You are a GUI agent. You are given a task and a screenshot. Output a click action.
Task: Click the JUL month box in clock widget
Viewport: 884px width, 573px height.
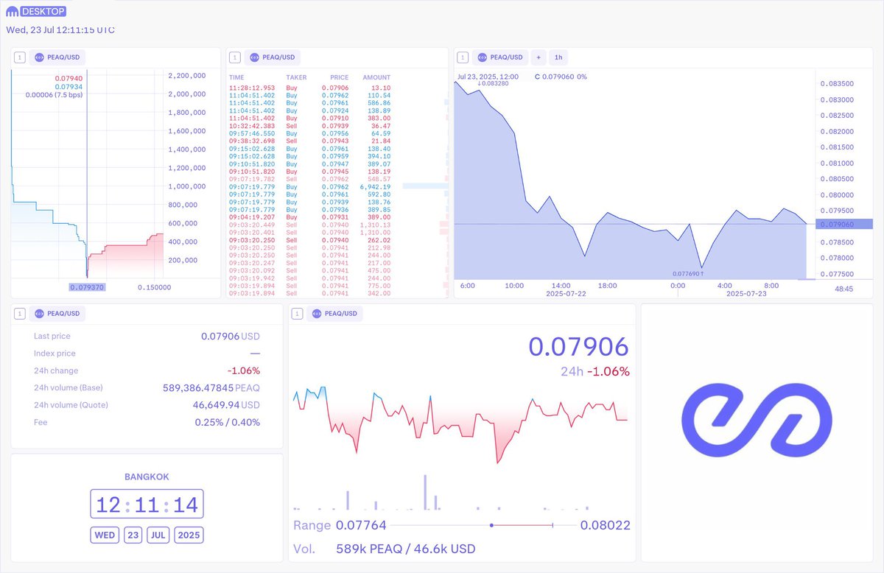[158, 535]
